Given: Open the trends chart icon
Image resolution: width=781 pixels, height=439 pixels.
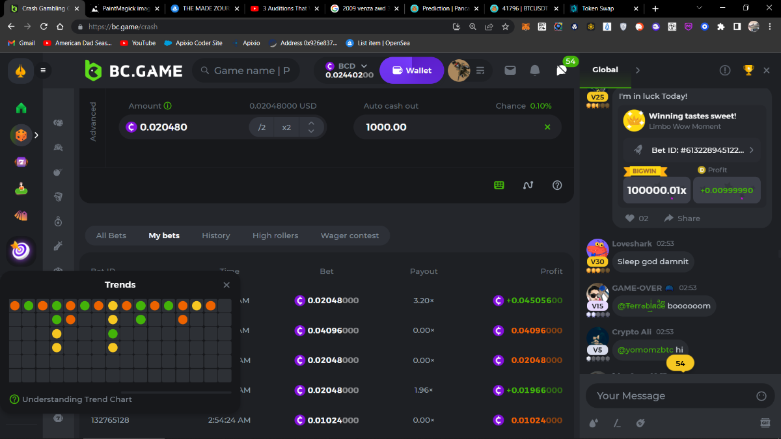Looking at the screenshot, I should [x=528, y=185].
